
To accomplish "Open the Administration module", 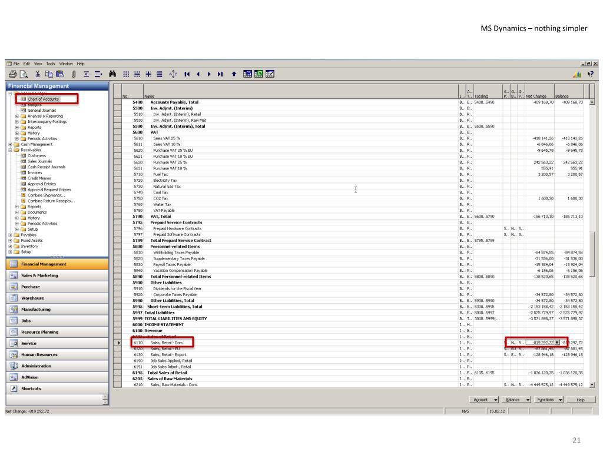I will coord(57,366).
